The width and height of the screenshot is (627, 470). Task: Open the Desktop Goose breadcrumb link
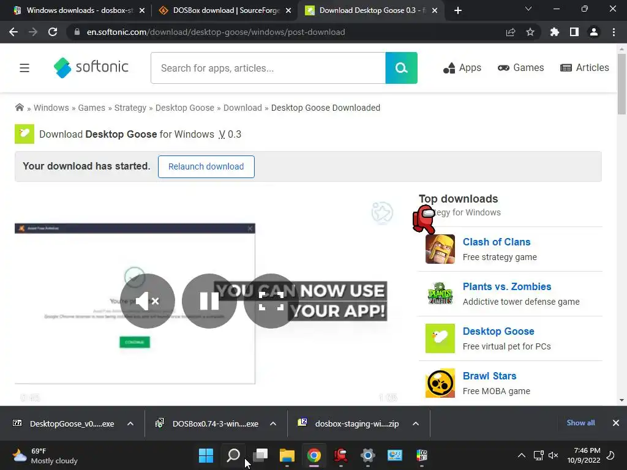(185, 108)
